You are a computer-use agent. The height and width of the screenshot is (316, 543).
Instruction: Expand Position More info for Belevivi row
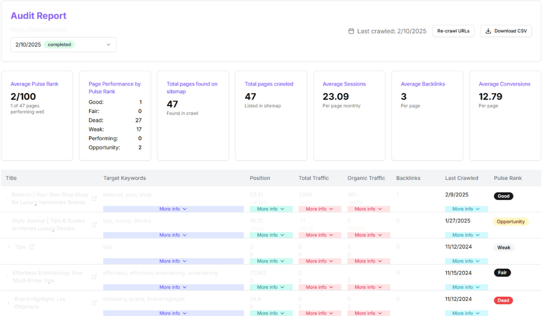[271, 209]
